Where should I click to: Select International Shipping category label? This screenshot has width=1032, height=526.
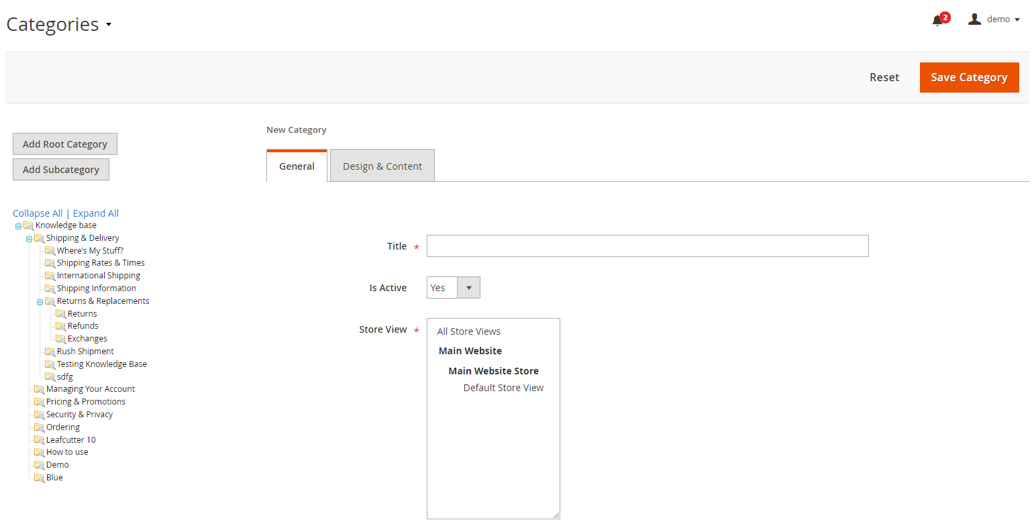99,276
